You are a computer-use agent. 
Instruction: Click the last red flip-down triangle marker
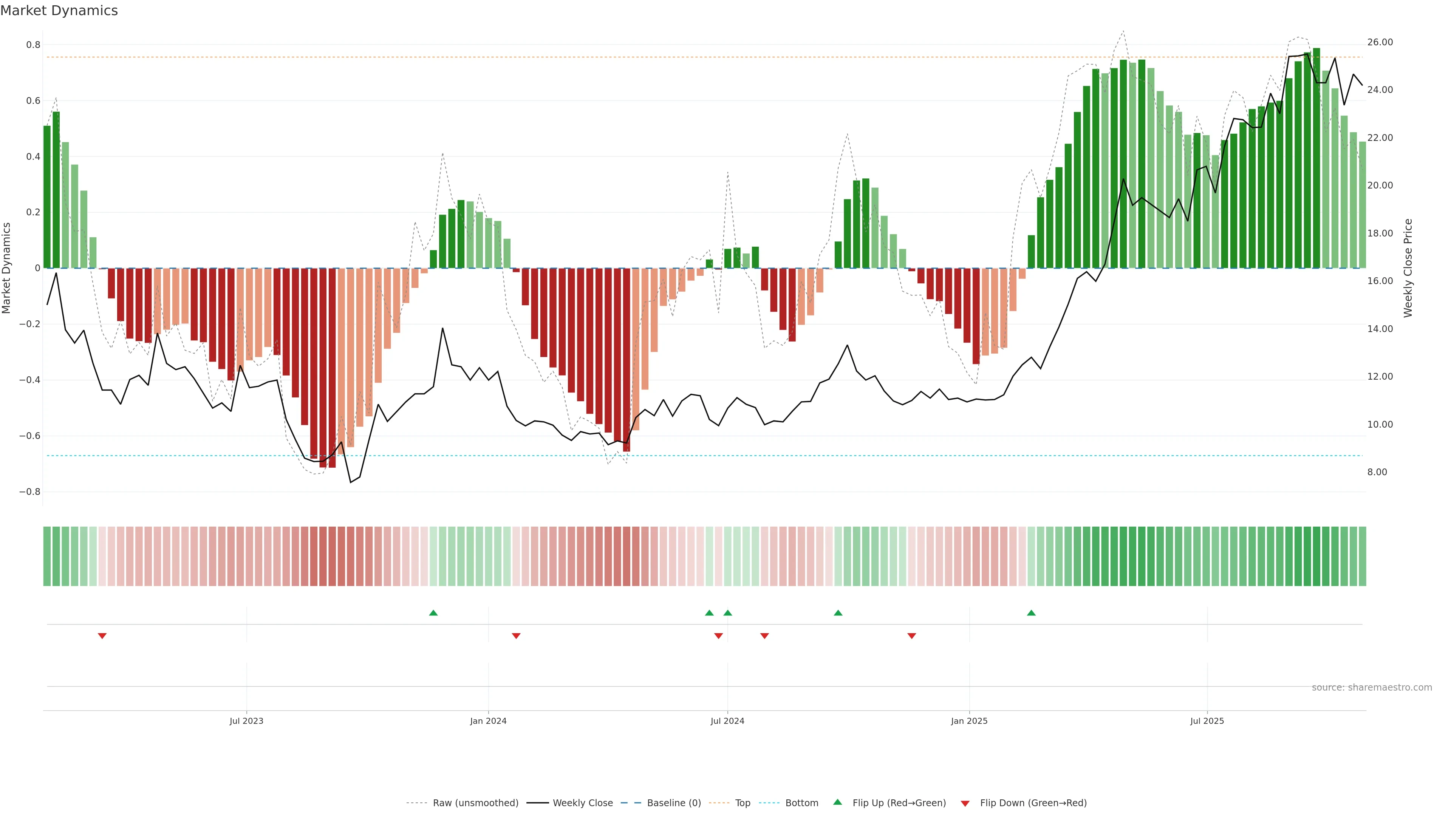tap(911, 636)
